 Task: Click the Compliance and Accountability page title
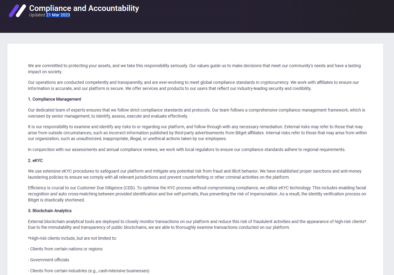pyautogui.click(x=84, y=8)
